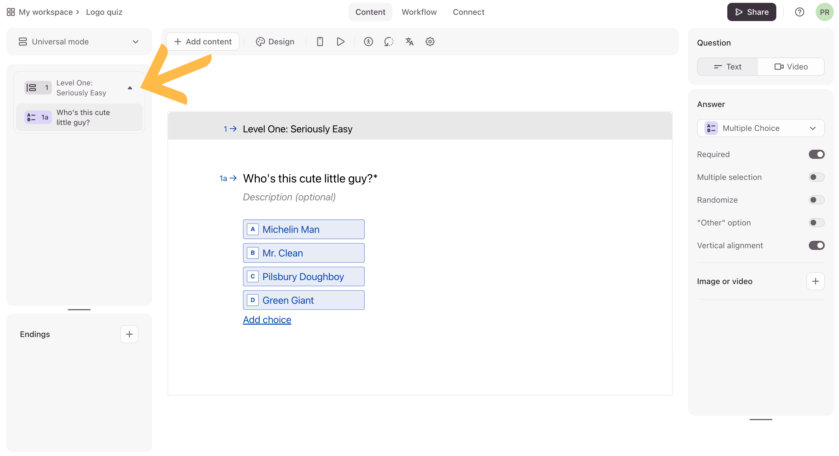The height and width of the screenshot is (456, 839).
Task: Click the Add choice link
Action: point(267,320)
